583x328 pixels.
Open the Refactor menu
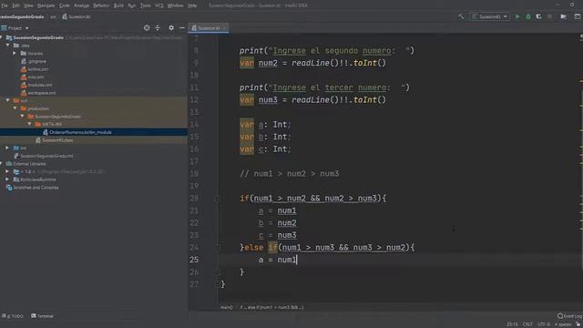[101, 5]
